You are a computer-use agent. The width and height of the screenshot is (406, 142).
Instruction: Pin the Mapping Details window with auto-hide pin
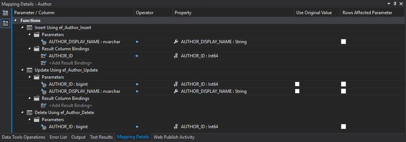tap(395, 4)
